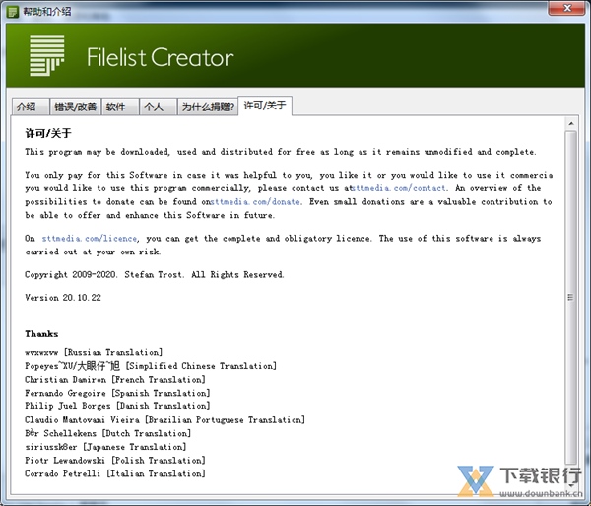Switch to the 错误/改善 tab
The image size is (591, 506).
point(75,107)
